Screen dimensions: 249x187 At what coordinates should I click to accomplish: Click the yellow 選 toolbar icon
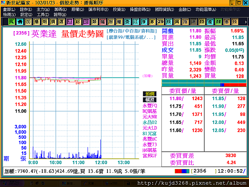[61, 22]
